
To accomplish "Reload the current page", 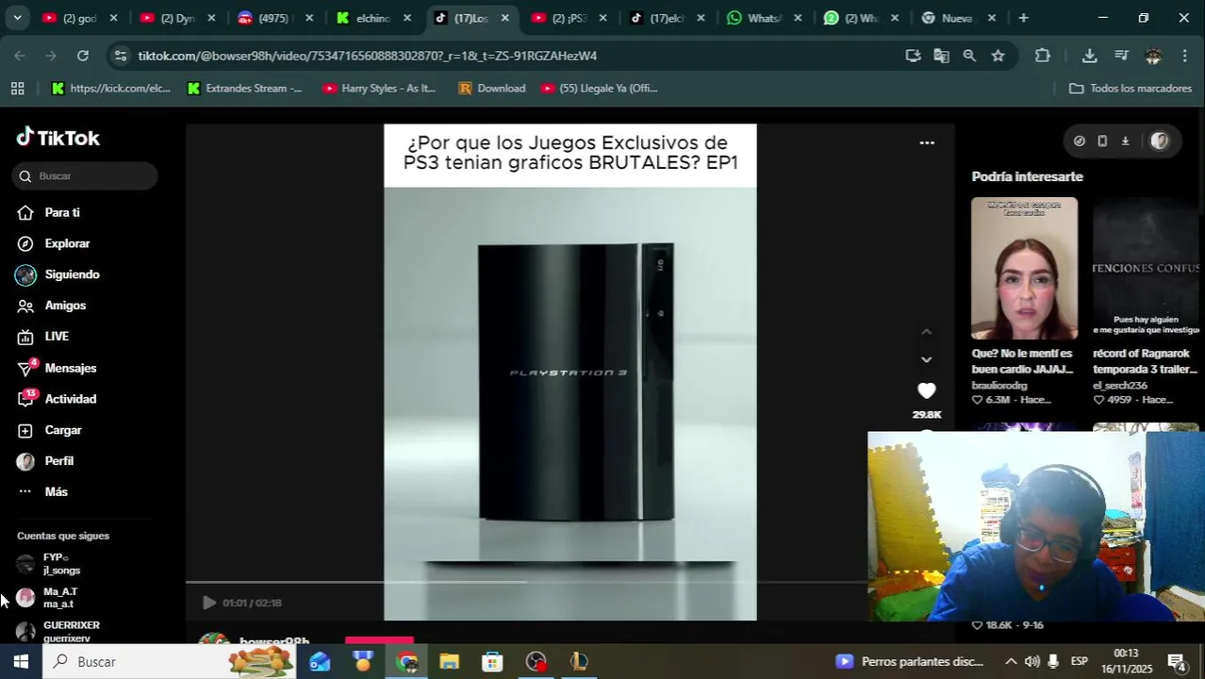I will (x=83, y=56).
